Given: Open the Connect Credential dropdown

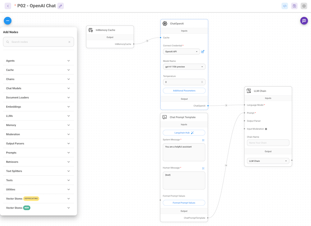Looking at the screenshot, I should coord(181,52).
